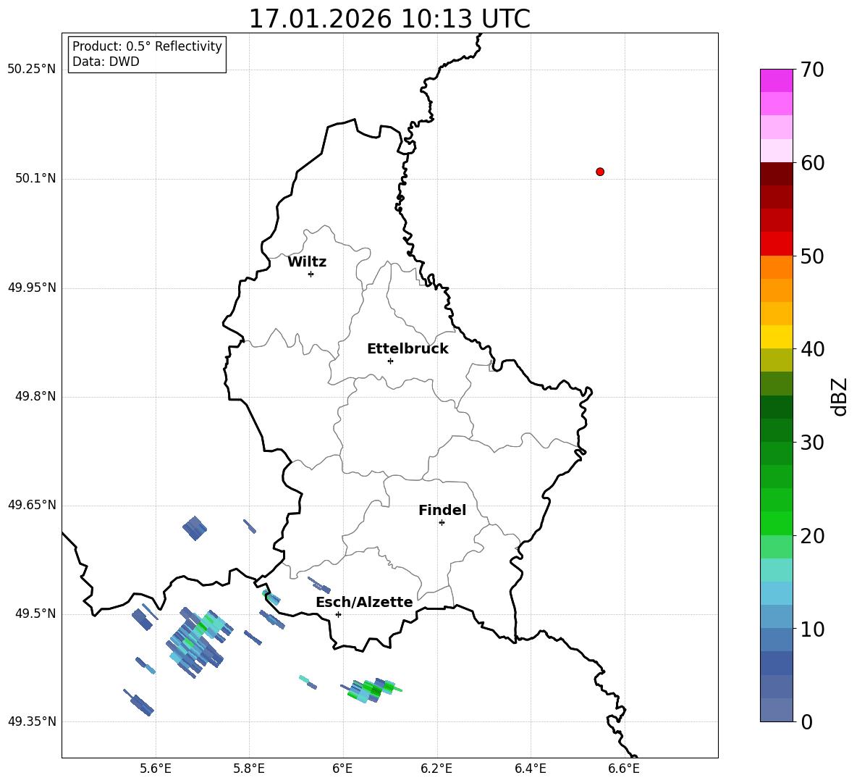Click the 49.35°N latitude label

(x=32, y=721)
